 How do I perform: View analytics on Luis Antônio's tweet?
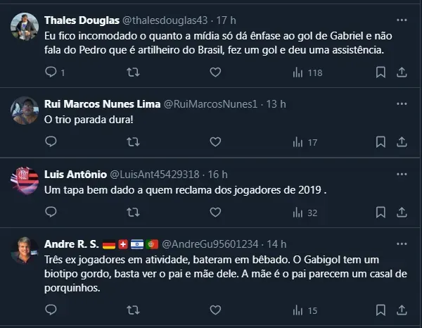[304, 213]
